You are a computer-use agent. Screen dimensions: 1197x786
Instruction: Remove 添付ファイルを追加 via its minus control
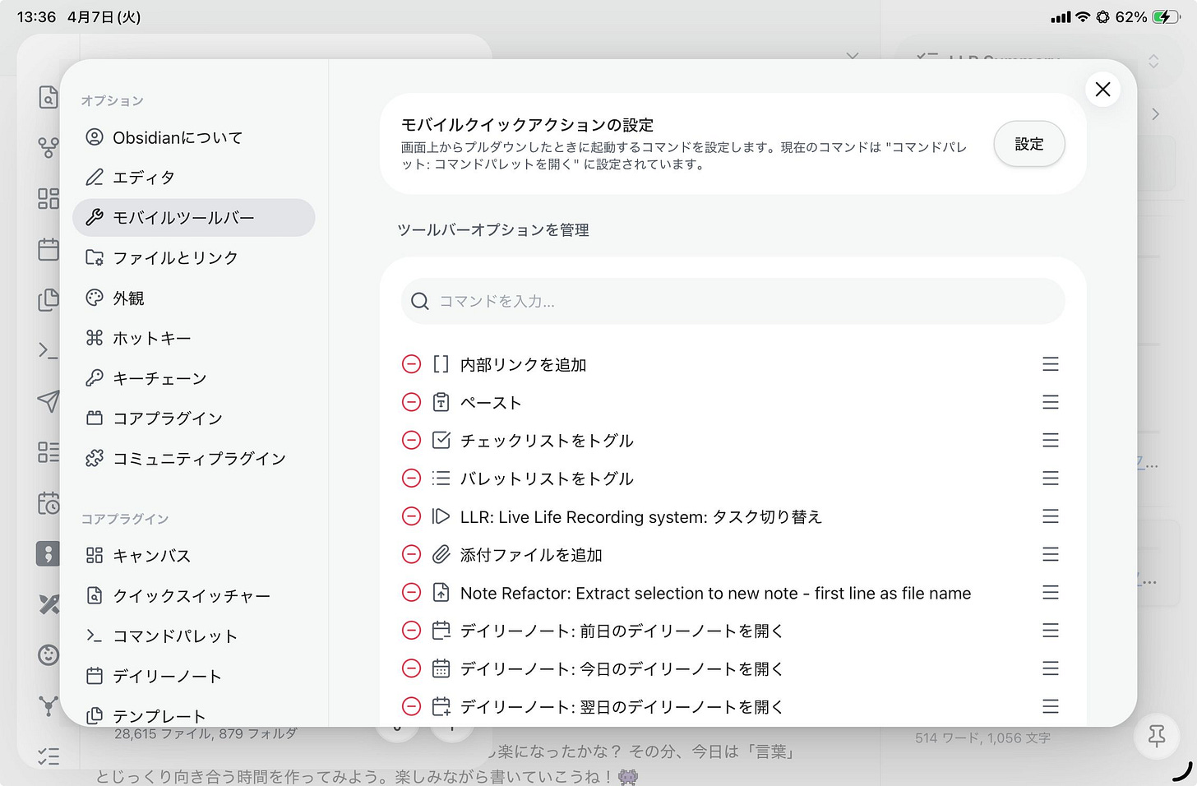point(411,554)
